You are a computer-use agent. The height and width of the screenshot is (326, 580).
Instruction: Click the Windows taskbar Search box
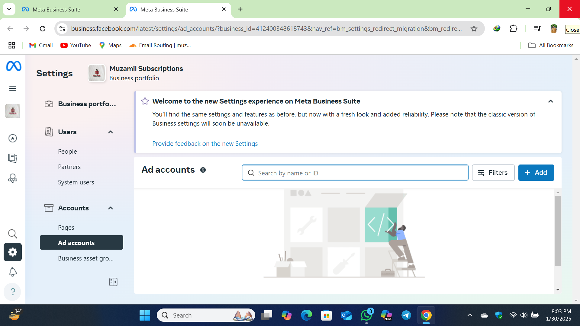tap(206, 315)
